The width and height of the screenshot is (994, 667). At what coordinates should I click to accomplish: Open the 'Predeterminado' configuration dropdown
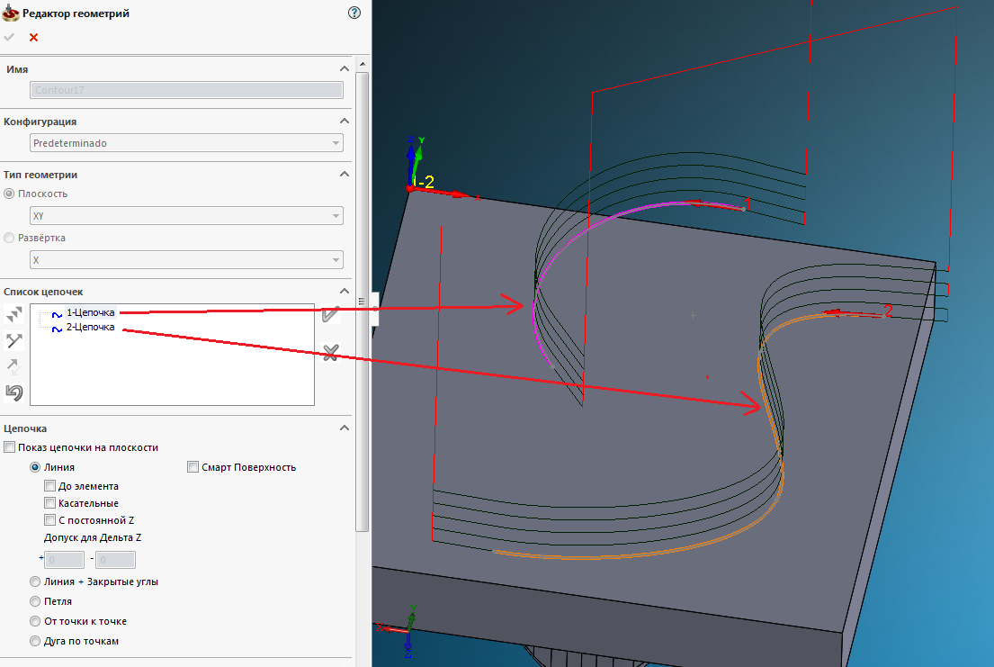click(186, 143)
